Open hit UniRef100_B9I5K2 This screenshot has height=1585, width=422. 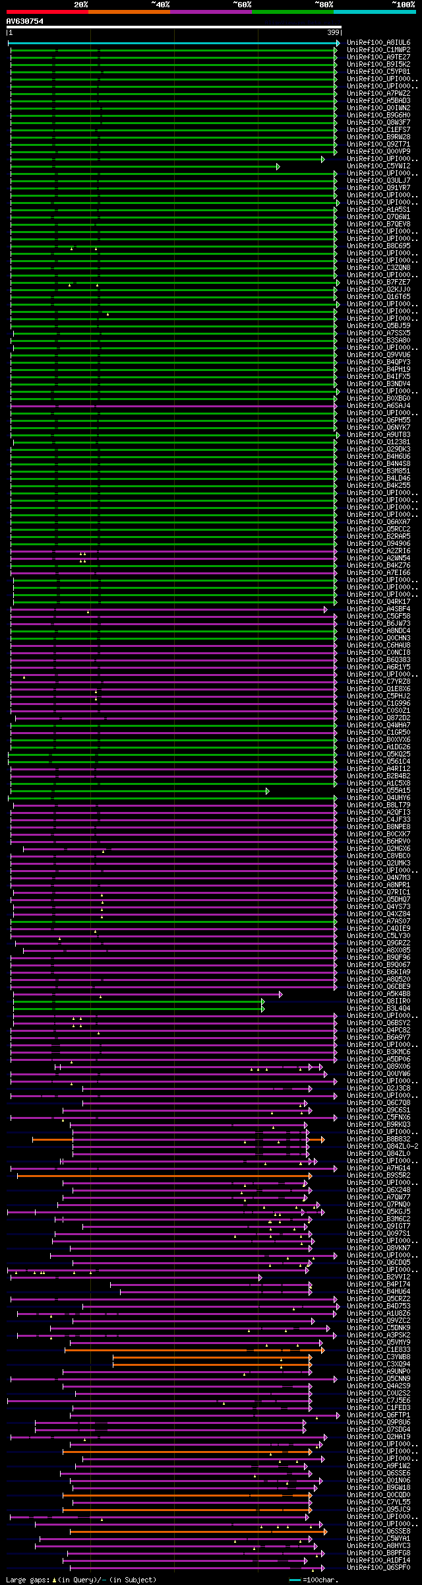click(378, 64)
